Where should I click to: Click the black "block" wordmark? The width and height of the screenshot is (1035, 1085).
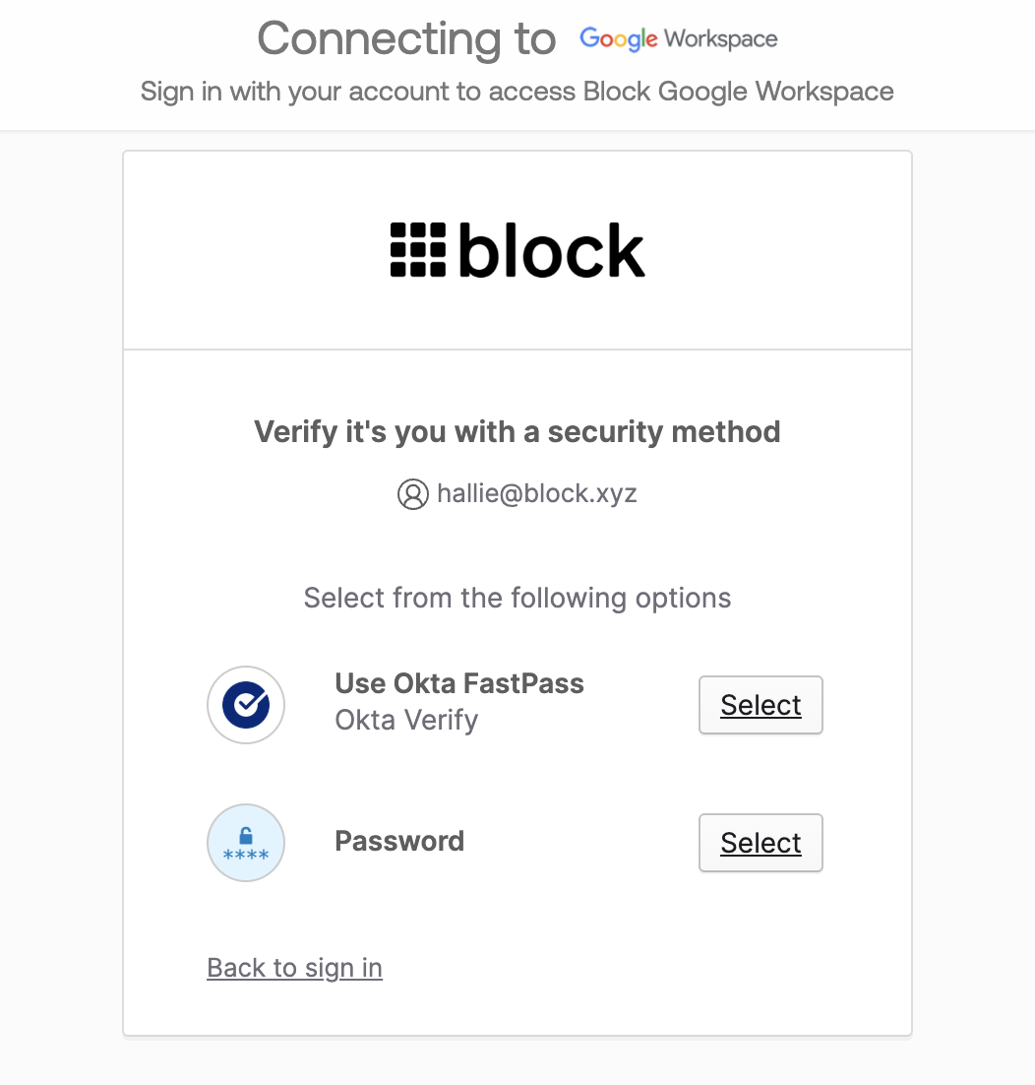coord(552,250)
